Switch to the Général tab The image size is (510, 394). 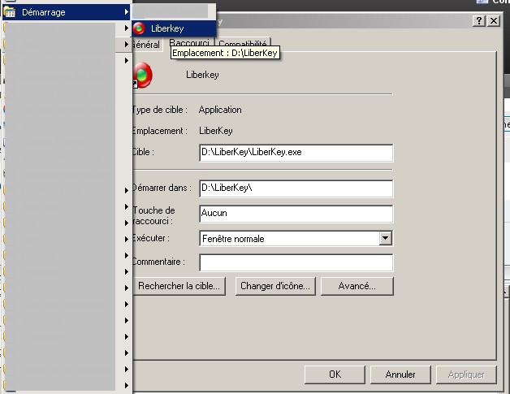coord(146,45)
